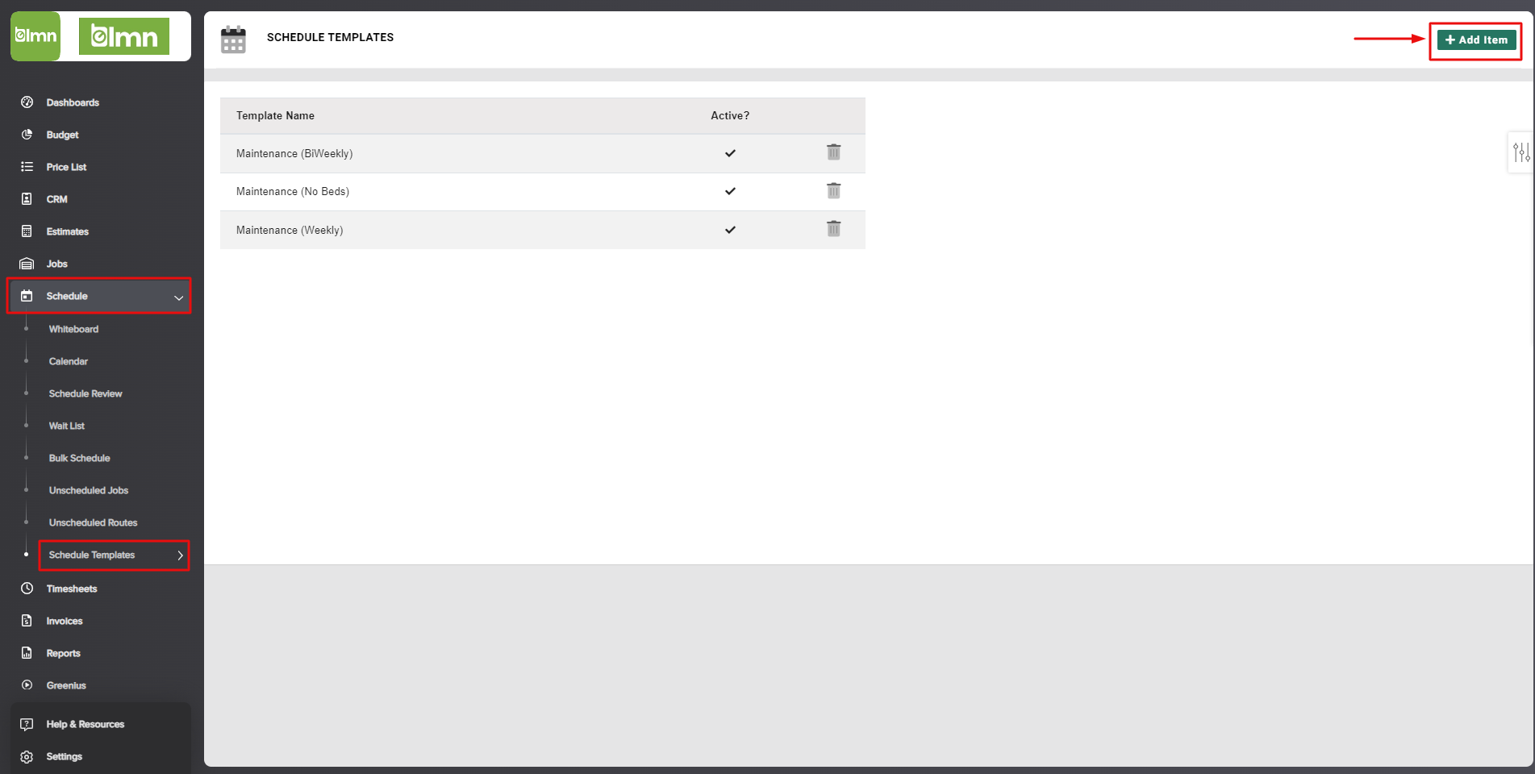The height and width of the screenshot is (774, 1535).
Task: Click the Dashboards sidebar icon
Action: coord(27,102)
